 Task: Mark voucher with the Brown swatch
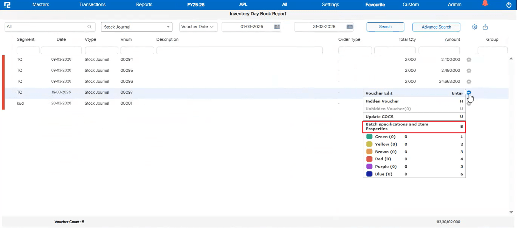click(x=369, y=152)
